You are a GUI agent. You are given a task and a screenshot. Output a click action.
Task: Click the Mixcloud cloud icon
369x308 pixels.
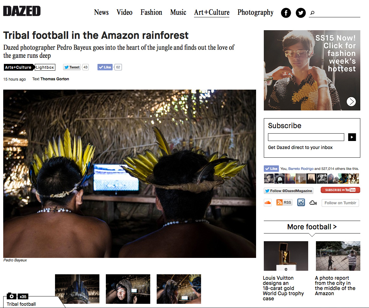coord(313,203)
